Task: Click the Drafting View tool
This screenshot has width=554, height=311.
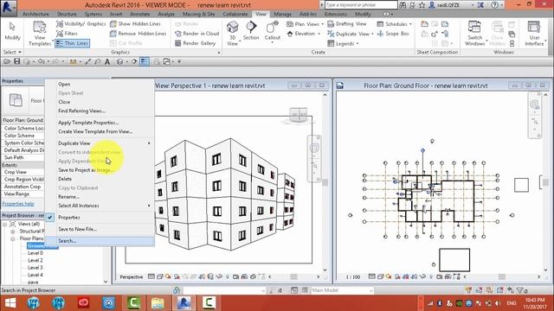Action: (347, 23)
